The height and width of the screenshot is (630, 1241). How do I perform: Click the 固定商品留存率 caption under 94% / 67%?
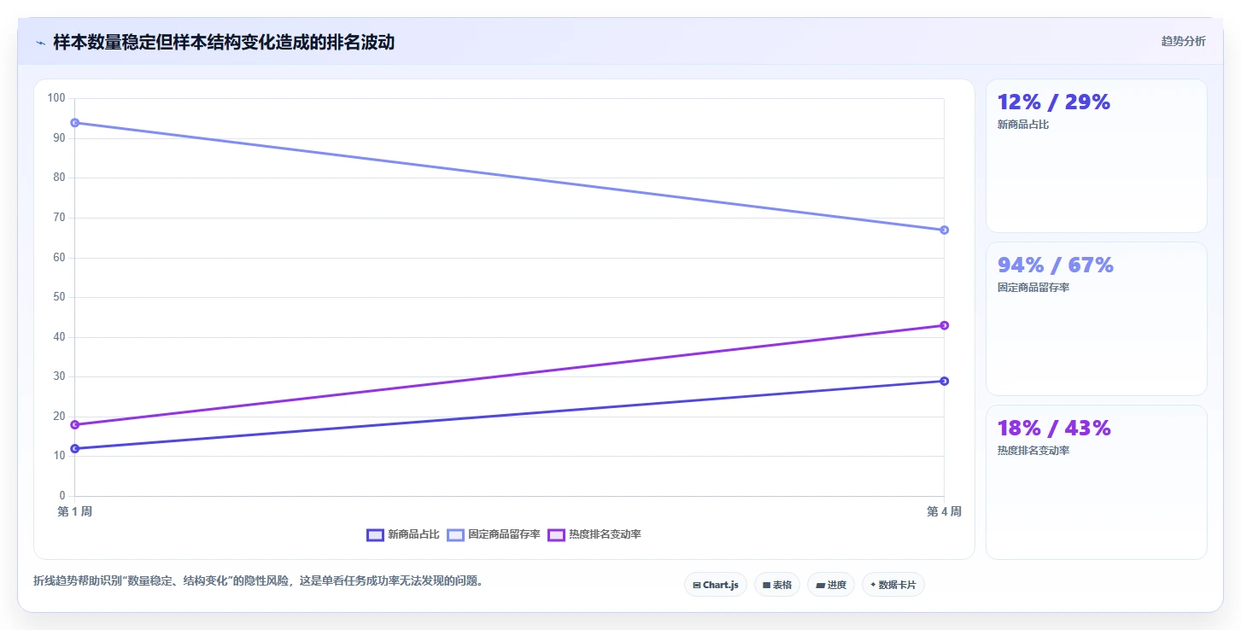pos(1033,288)
